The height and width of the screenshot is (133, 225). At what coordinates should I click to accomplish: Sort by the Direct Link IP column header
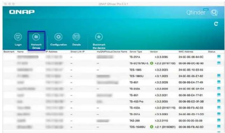pyautogui.click(x=77, y=52)
